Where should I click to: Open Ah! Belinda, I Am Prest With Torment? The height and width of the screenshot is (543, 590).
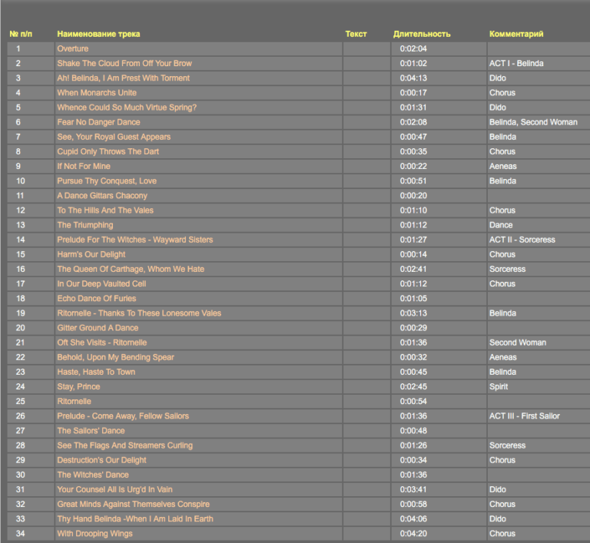click(123, 78)
